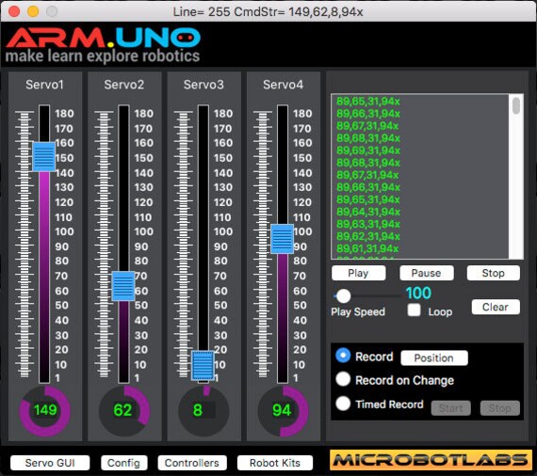
Task: Open the Servo GUI tab
Action: coord(50,463)
